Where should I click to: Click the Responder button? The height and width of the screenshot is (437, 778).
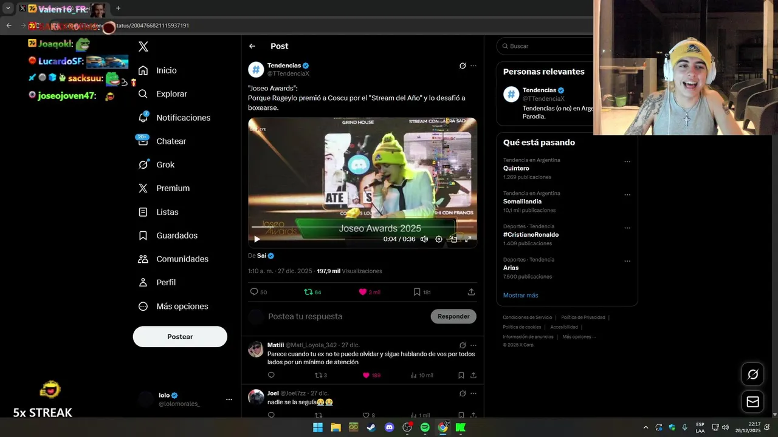pos(453,316)
